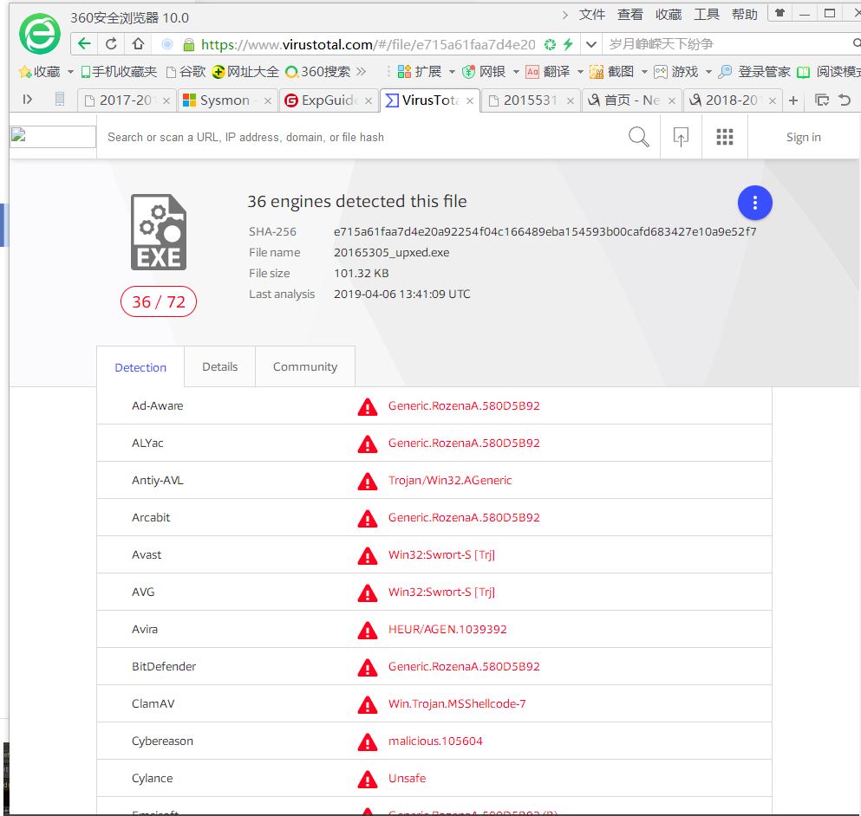Switch to the ExpGuide tab
Screen dimensions: 861x816
click(x=329, y=100)
